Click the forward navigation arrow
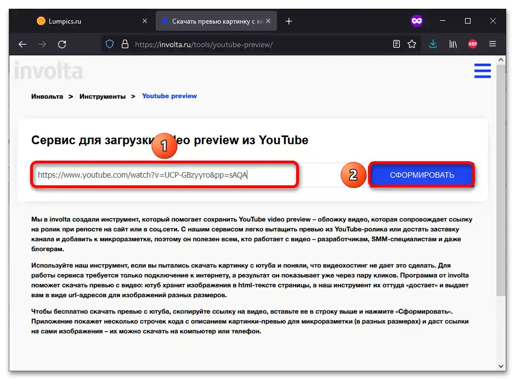 point(42,44)
